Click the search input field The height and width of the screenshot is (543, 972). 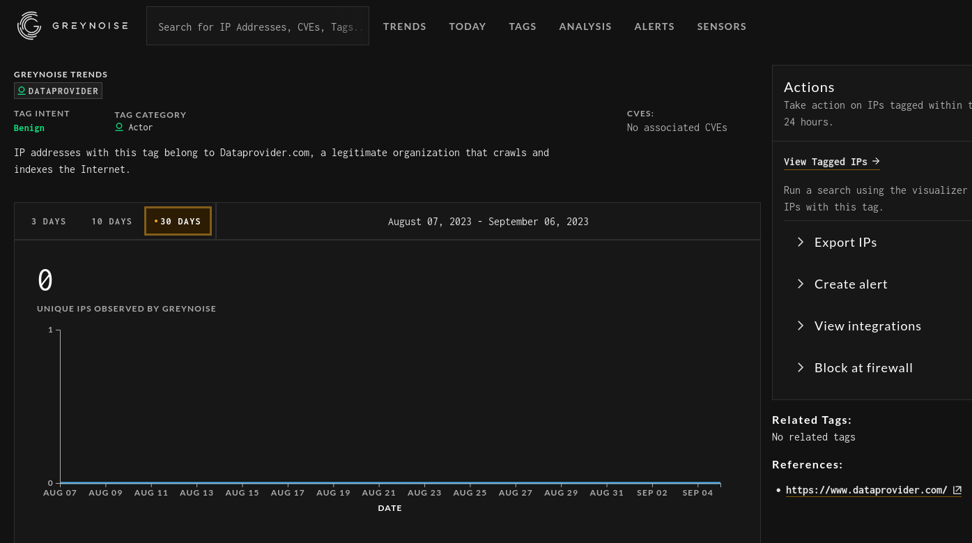point(257,26)
